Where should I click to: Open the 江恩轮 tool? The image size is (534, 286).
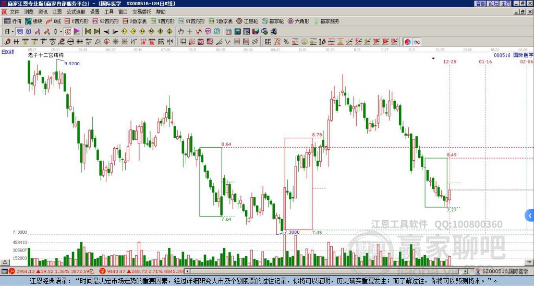point(247,21)
